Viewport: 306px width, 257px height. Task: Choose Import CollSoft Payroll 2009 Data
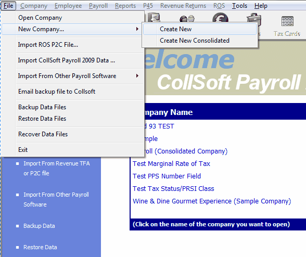tap(73, 60)
